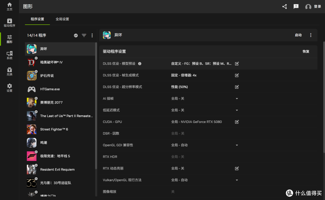Open the filter icon in program list header
This screenshot has height=200, width=325.
84,35
